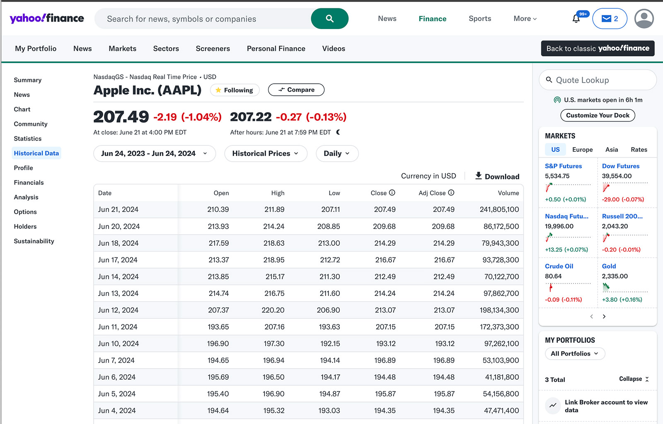The width and height of the screenshot is (663, 424).
Task: Click Customize Your Dock button
Action: [598, 115]
